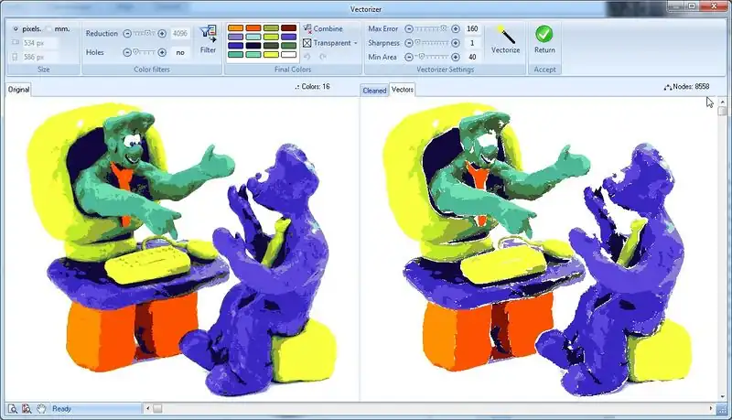Toggle the Transparent checkbox icon
The height and width of the screenshot is (420, 732).
tap(307, 43)
